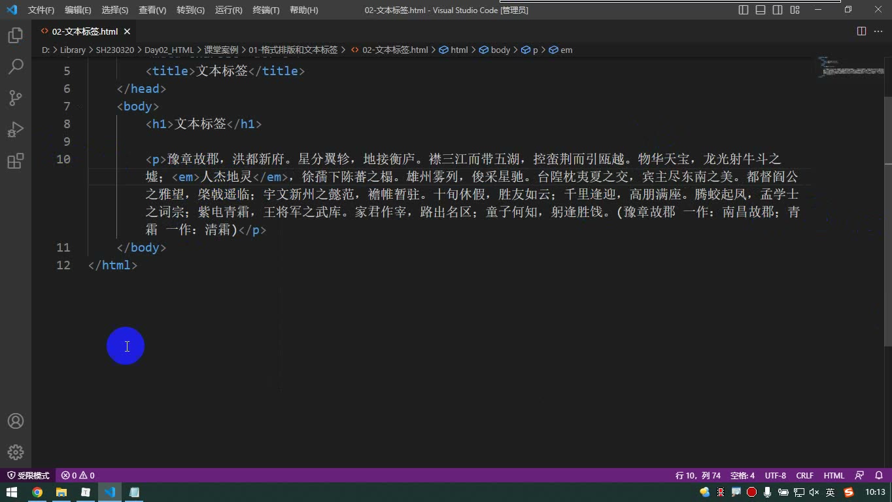The height and width of the screenshot is (502, 892).
Task: Open the Run and Debug view
Action: (16, 129)
